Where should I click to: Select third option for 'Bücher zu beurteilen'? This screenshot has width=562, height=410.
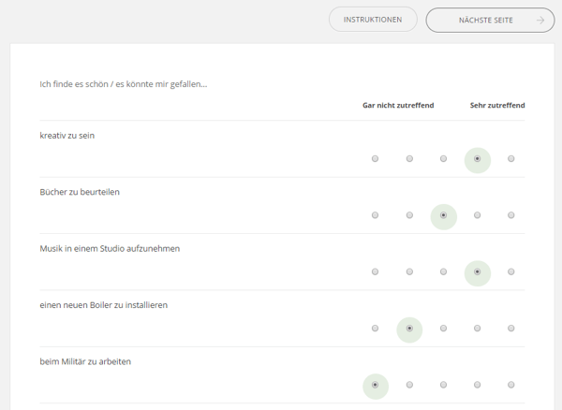[x=443, y=215]
